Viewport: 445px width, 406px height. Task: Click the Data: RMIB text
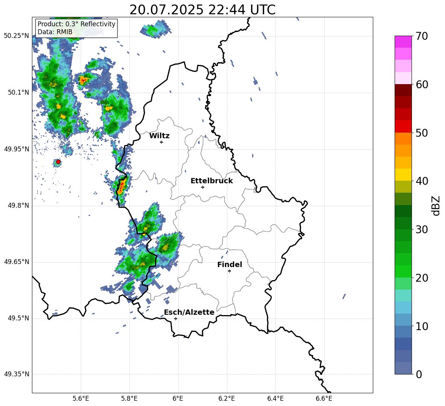[x=55, y=32]
